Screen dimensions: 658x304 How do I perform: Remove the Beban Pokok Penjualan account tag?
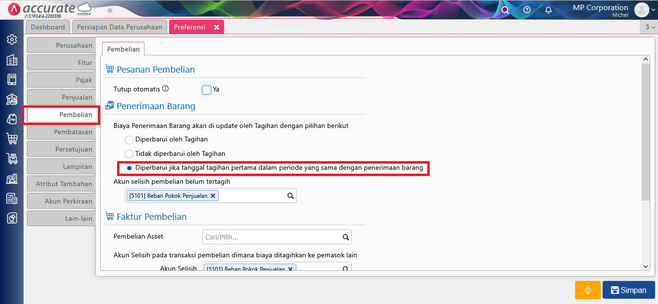[213, 196]
